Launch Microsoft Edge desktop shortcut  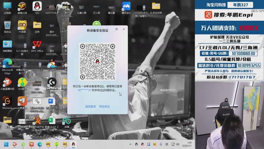7,66
